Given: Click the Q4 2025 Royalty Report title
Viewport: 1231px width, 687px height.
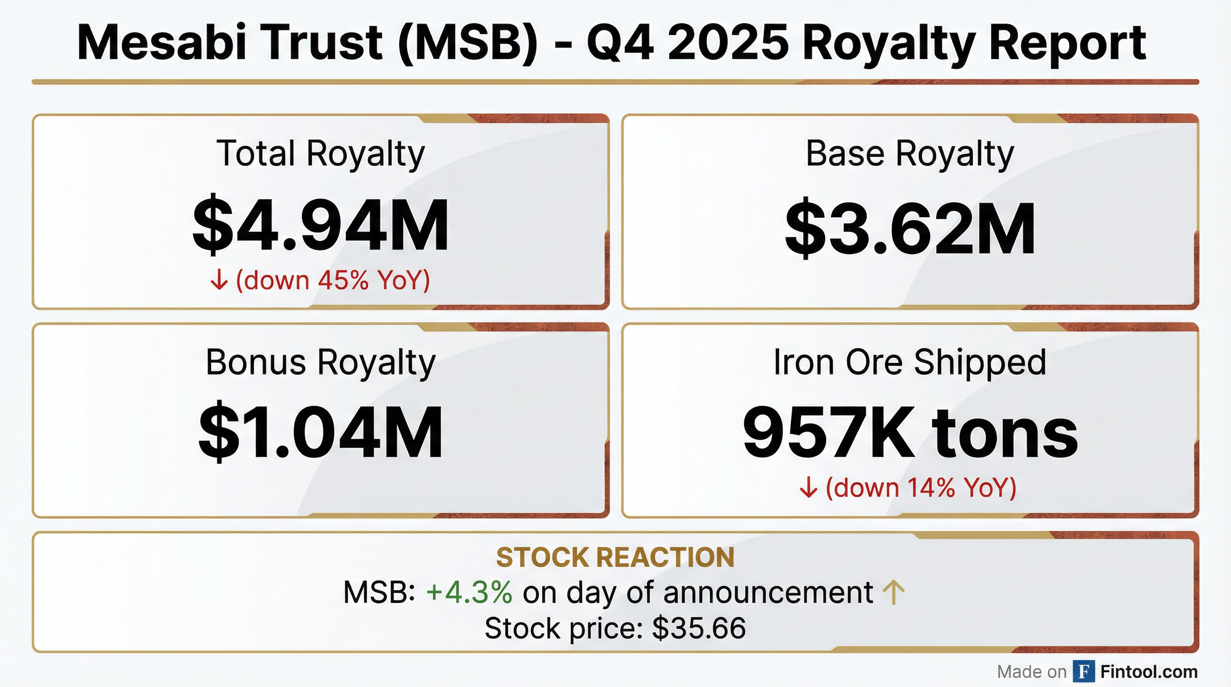Looking at the screenshot, I should point(611,43).
